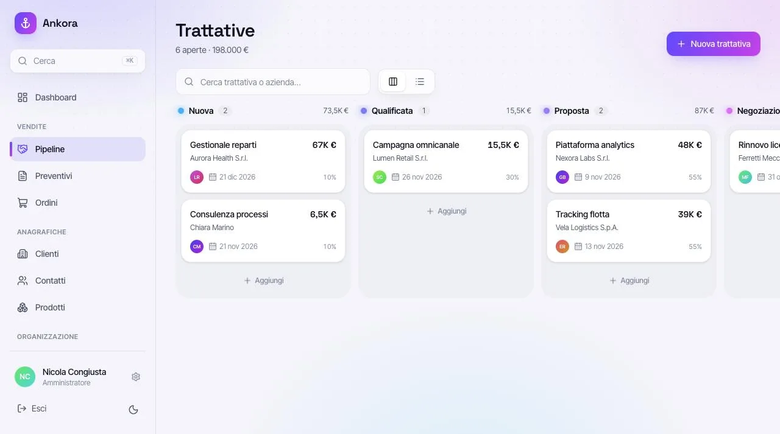Viewport: 780px width, 434px height.
Task: Toggle dark mode with the moon icon
Action: click(133, 410)
